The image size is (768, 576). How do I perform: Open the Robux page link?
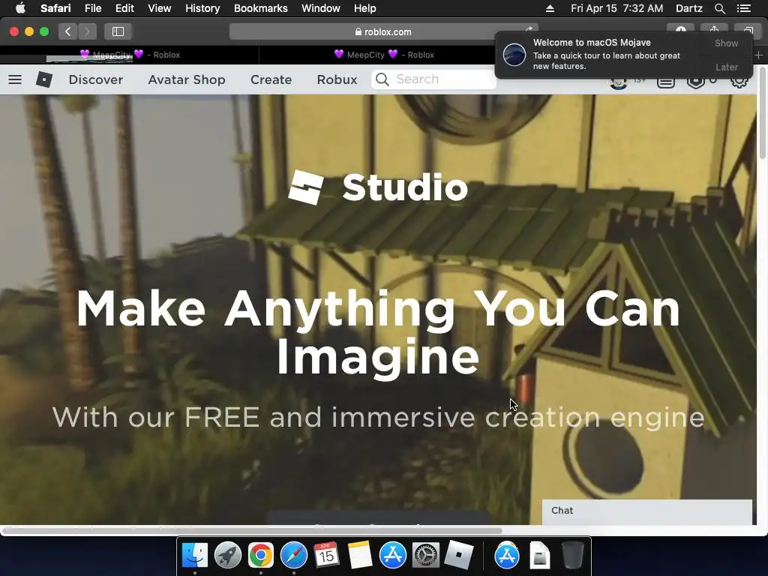pyautogui.click(x=337, y=79)
